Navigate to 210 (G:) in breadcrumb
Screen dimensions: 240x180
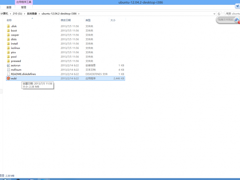coord(16,13)
